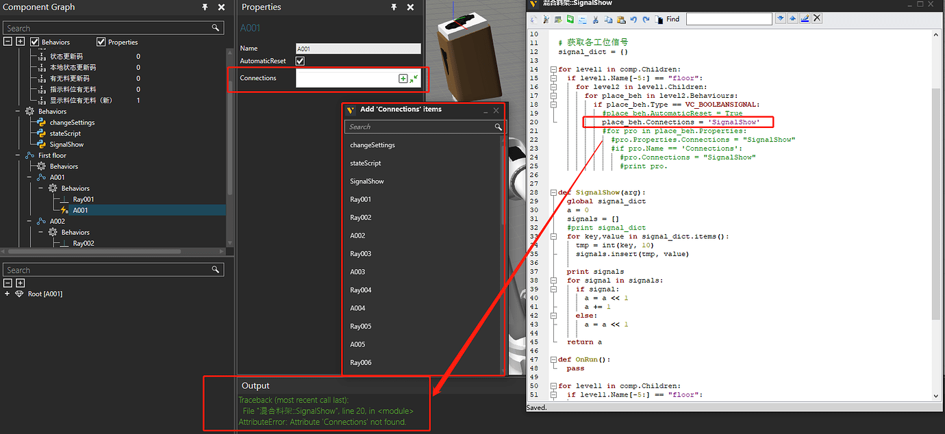Image resolution: width=945 pixels, height=434 pixels.
Task: Uncheck the Properties checkbox in Component Graph
Action: [100, 41]
